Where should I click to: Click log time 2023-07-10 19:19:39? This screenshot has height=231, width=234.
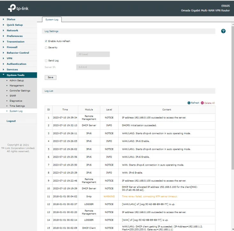click(x=65, y=188)
